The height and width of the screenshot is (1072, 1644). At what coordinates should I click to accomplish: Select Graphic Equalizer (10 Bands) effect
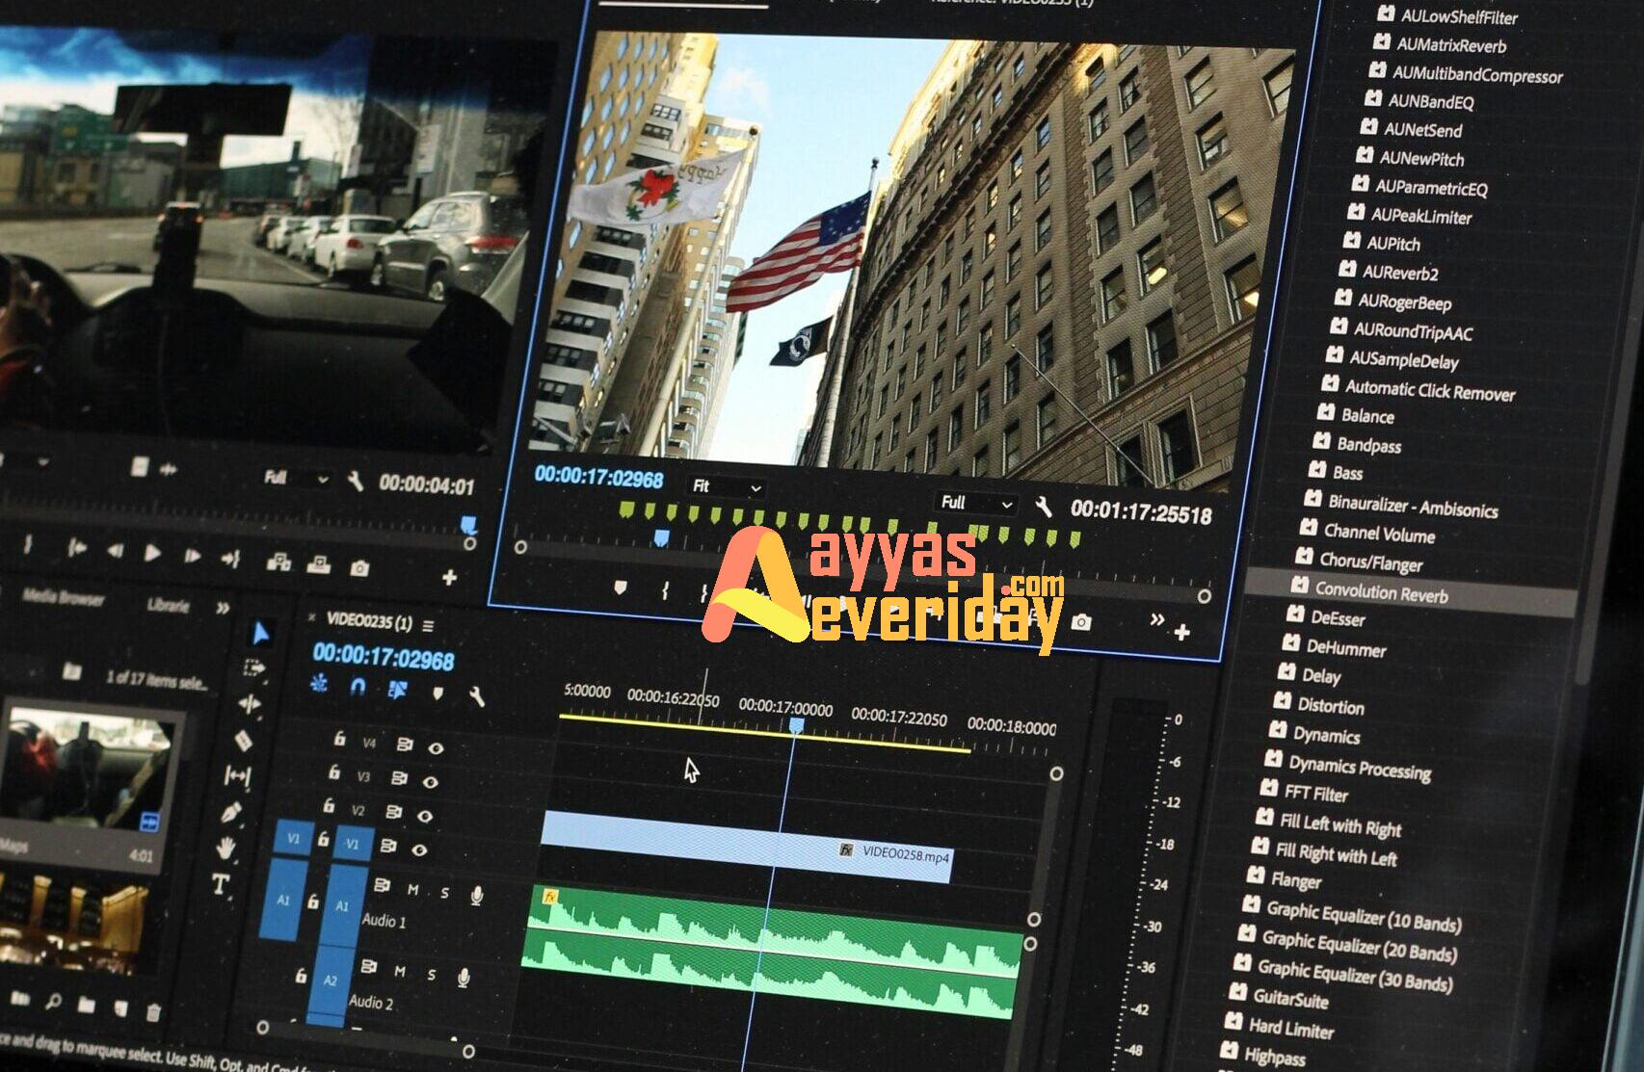point(1363,916)
